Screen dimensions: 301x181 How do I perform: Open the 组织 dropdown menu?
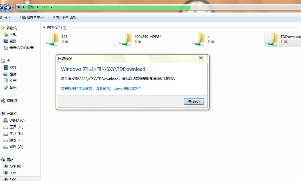[x=5, y=17]
